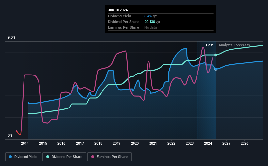This screenshot has height=166, width=268.
Task: Click the 2025 x-axis label
Action: pos(226,143)
